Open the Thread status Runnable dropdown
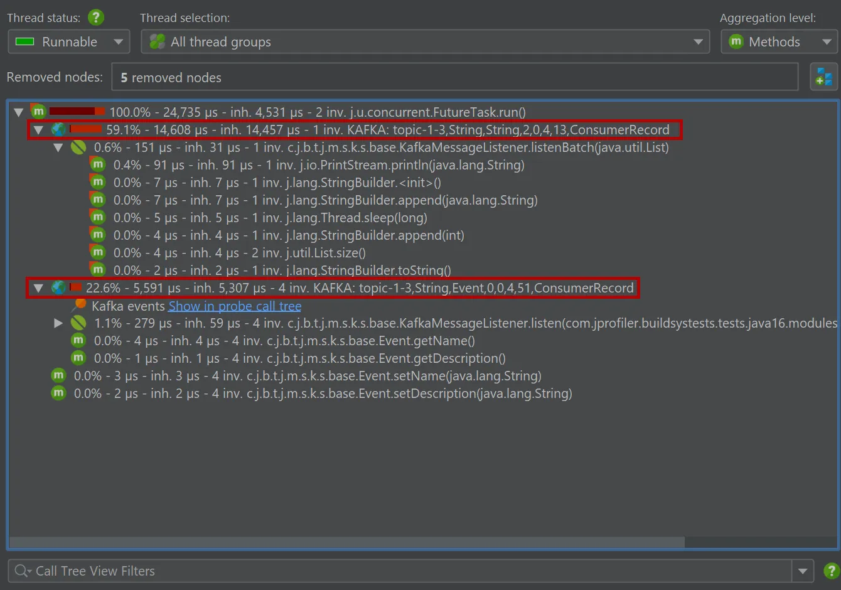This screenshot has width=841, height=590. 69,41
